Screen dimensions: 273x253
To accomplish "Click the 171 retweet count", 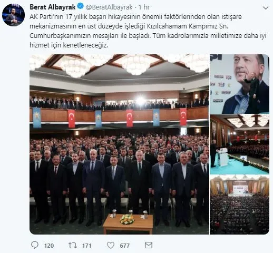I will tap(86, 246).
